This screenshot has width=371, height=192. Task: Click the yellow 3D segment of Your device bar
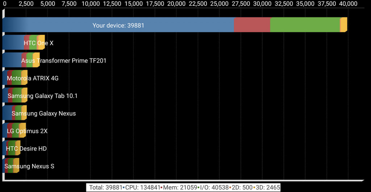pyautogui.click(x=344, y=25)
